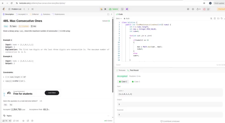Open the settings gear icon

(x=193, y=9)
